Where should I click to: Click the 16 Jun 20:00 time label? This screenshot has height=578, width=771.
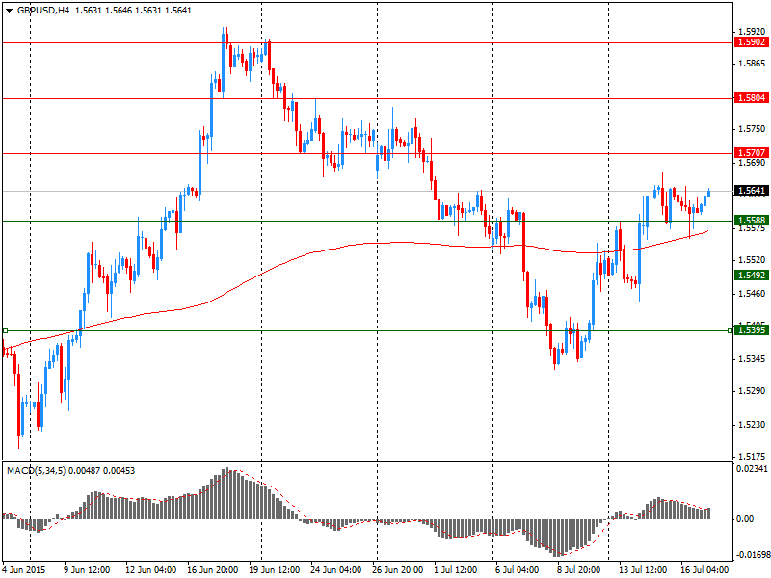click(x=212, y=569)
